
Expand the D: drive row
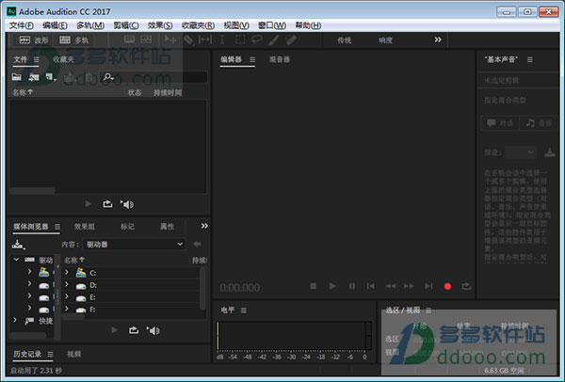(x=67, y=284)
